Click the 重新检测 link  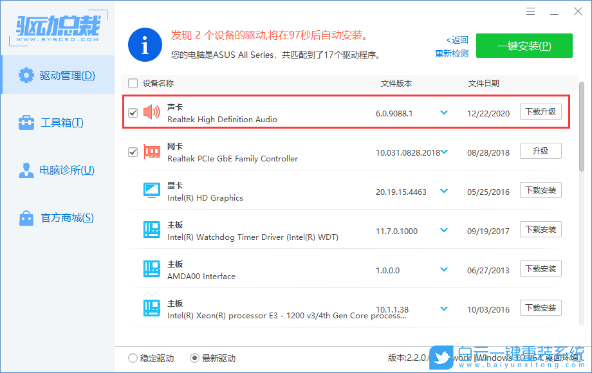(450, 53)
